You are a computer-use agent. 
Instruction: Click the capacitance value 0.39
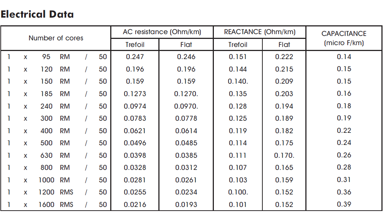[344, 204]
